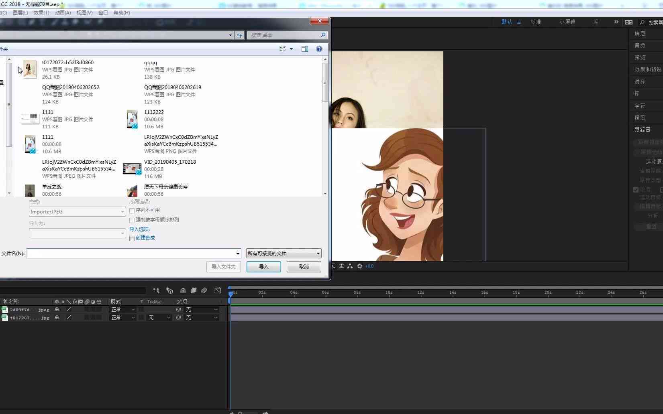The height and width of the screenshot is (414, 663).
Task: Expand the file name history dropdown arrow
Action: click(238, 254)
